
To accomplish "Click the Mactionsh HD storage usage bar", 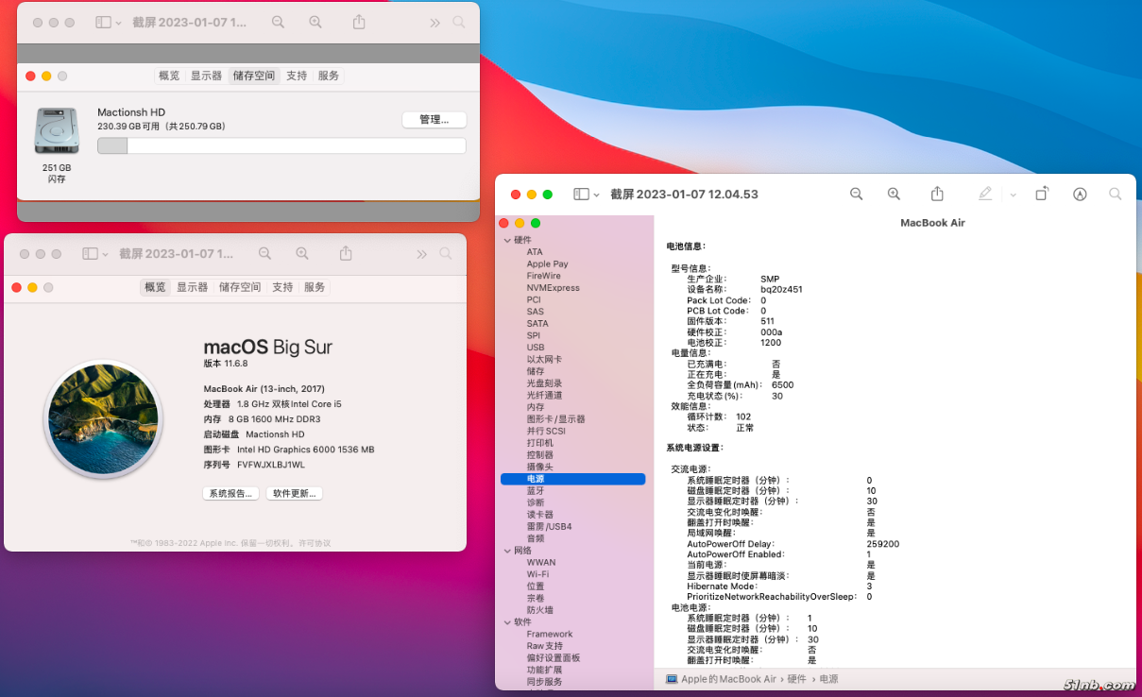I will (281, 145).
